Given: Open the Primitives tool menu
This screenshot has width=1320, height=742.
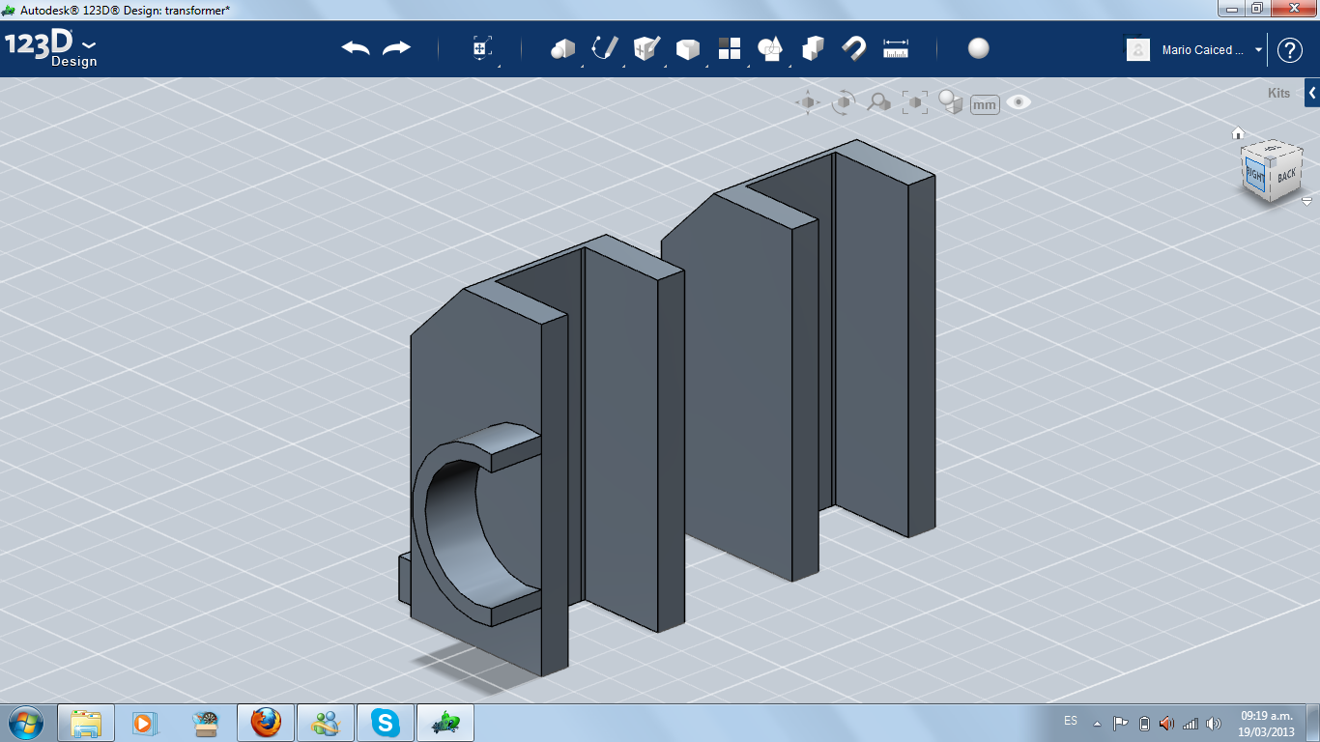Looking at the screenshot, I should 562,48.
